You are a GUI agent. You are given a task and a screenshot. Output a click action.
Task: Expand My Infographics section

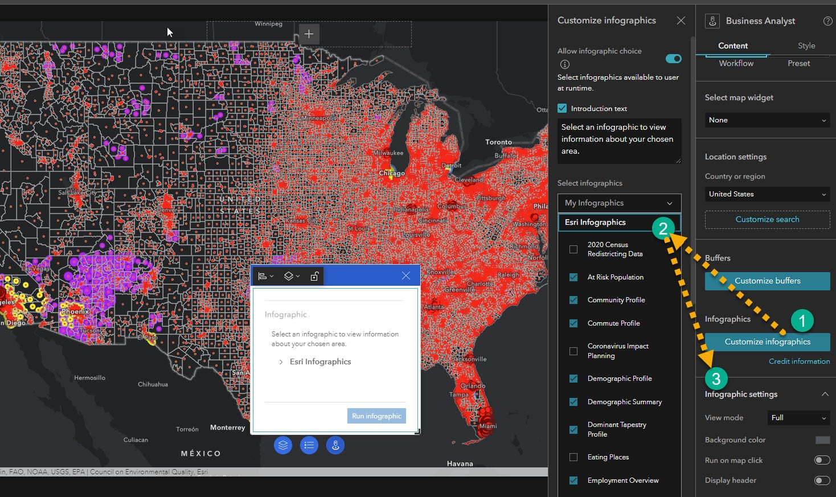coord(619,203)
